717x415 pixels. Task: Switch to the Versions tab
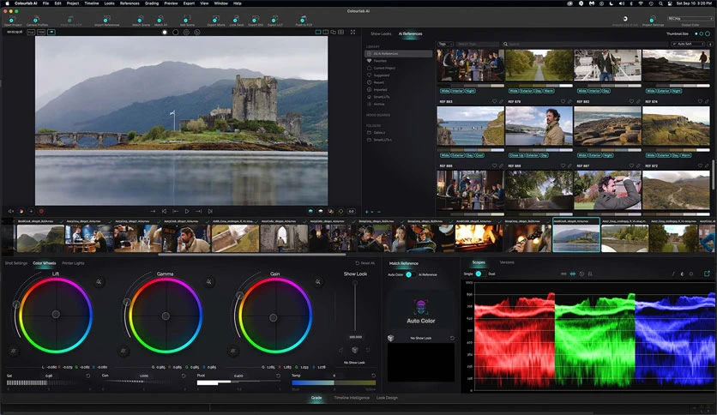click(x=507, y=262)
